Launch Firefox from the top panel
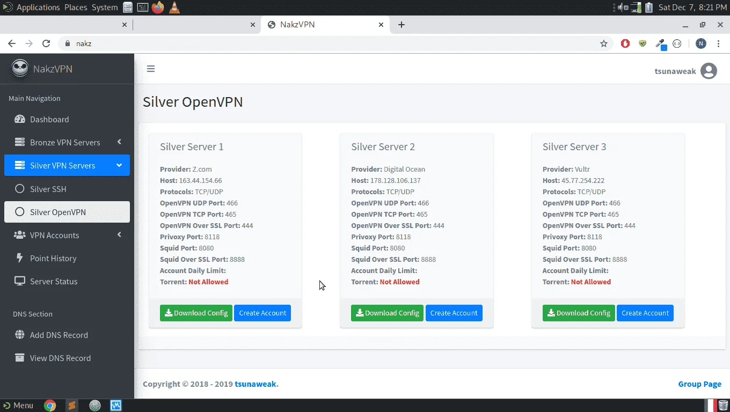This screenshot has width=730, height=412. 158,8
